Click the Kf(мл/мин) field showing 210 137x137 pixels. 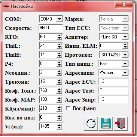click(48, 109)
